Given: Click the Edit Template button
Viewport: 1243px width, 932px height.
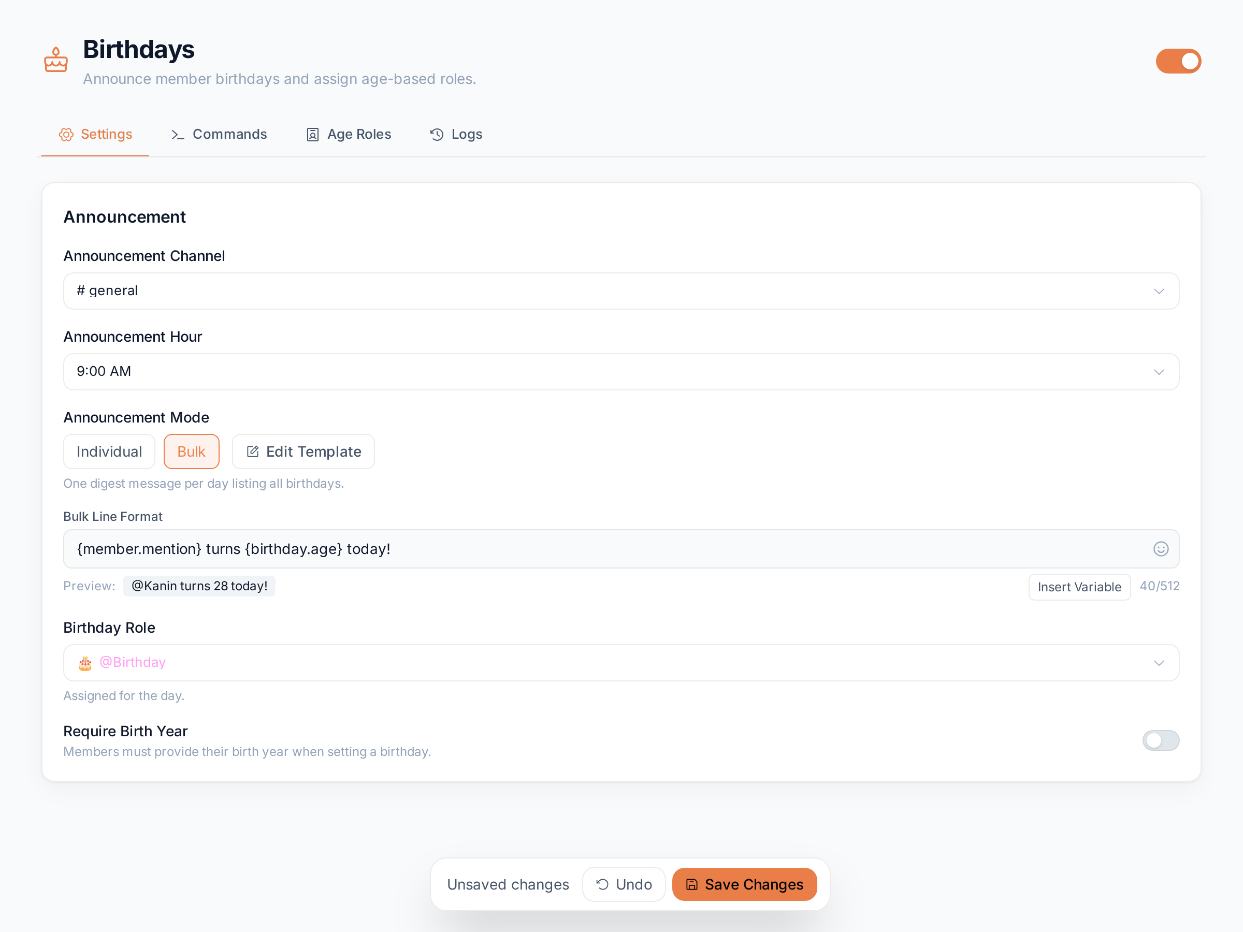Looking at the screenshot, I should (x=303, y=452).
